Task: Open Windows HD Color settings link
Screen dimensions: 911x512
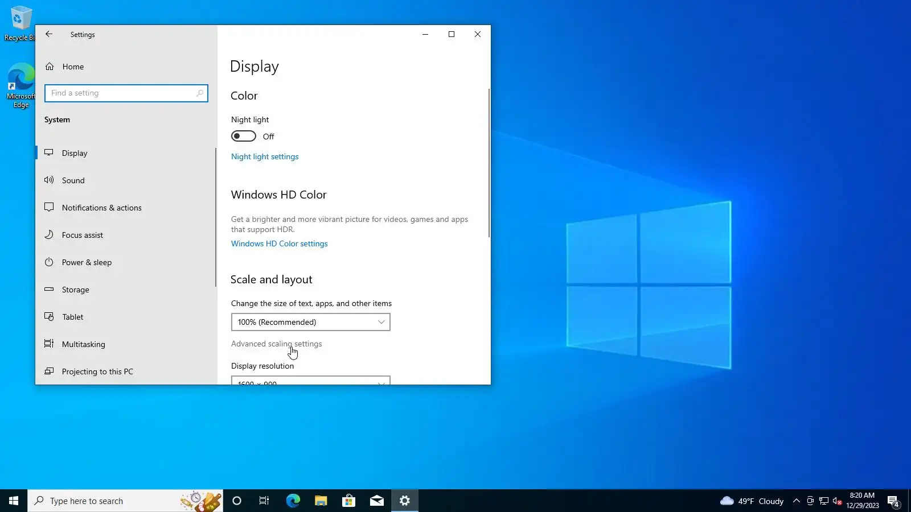Action: 280,244
